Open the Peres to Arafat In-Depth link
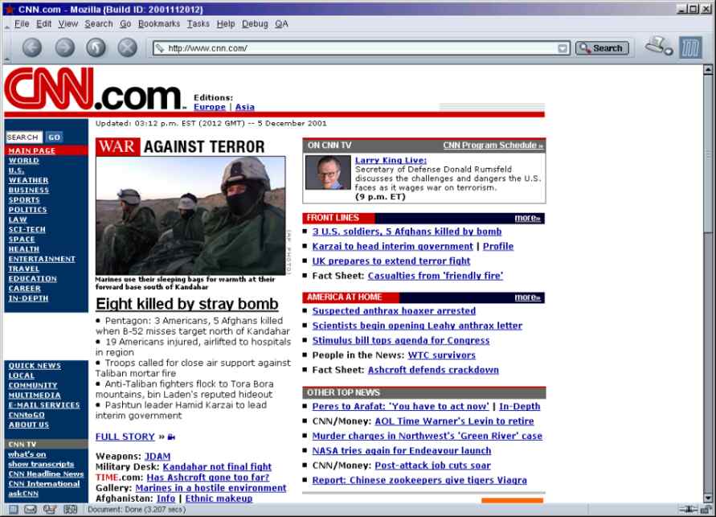 [520, 407]
